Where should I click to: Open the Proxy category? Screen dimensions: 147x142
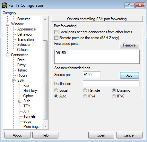[x=22, y=65]
